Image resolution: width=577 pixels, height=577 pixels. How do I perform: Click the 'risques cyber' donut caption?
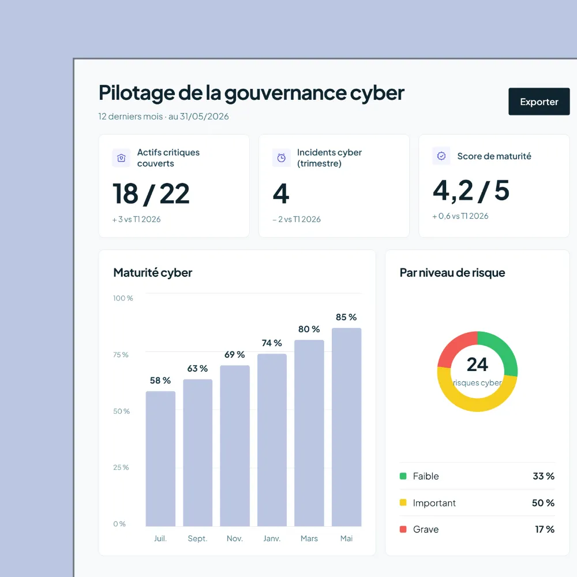click(x=477, y=383)
